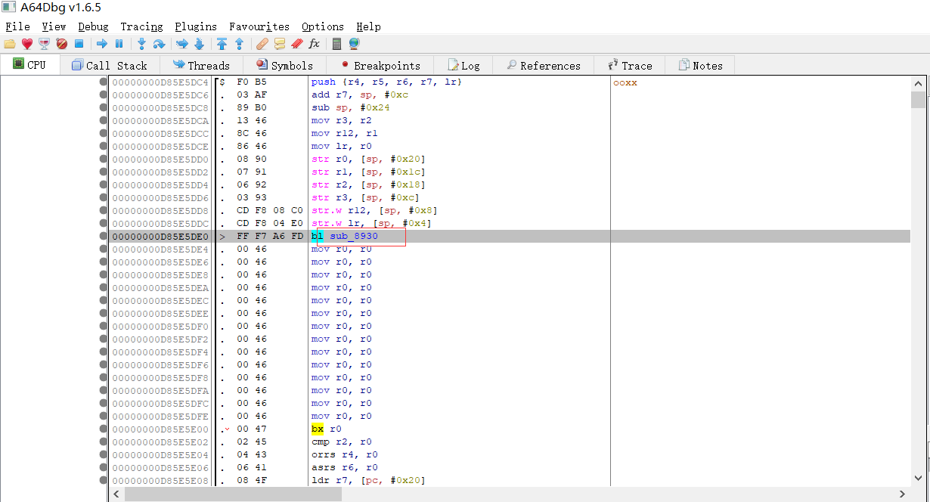Open comments with the yellow speech-bubble icon

point(280,44)
